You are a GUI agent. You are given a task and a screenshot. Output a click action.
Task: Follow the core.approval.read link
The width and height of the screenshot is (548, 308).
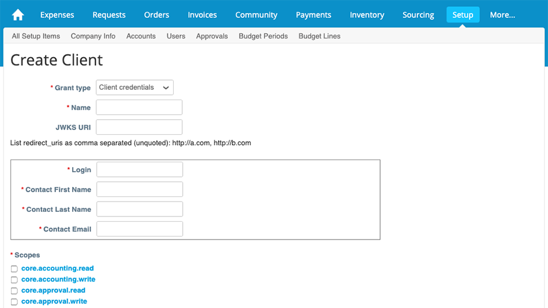coord(53,290)
